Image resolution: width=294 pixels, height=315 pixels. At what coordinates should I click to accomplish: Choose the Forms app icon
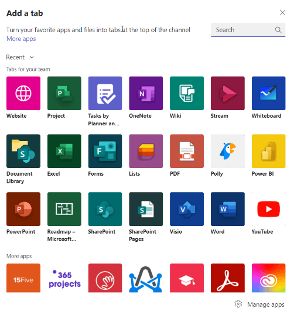pos(105,151)
